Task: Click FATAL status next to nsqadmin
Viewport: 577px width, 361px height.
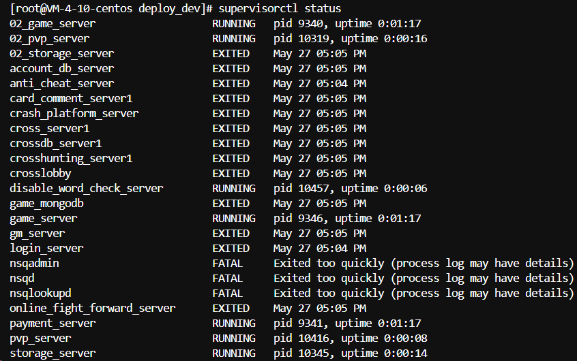Action: pyautogui.click(x=228, y=263)
